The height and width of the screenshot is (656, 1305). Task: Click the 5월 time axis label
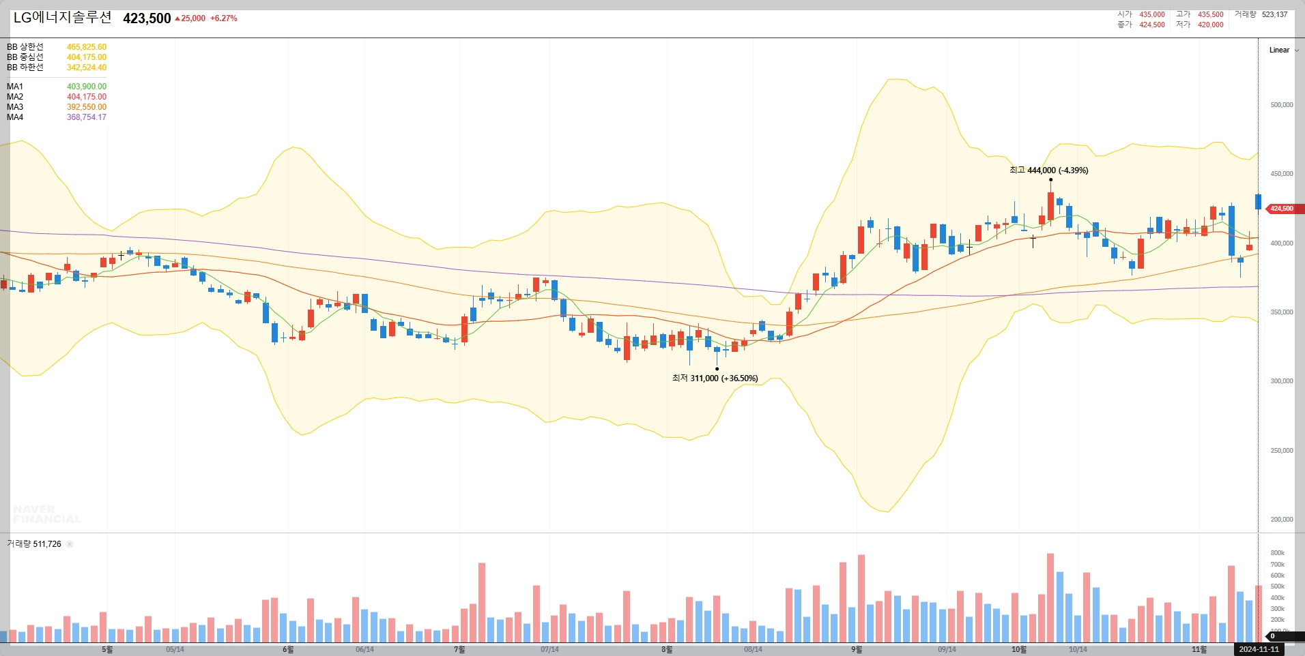107,649
